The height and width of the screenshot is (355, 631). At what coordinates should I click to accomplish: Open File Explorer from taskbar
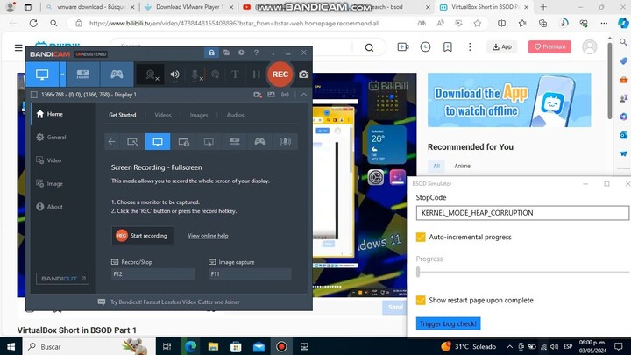(213, 346)
